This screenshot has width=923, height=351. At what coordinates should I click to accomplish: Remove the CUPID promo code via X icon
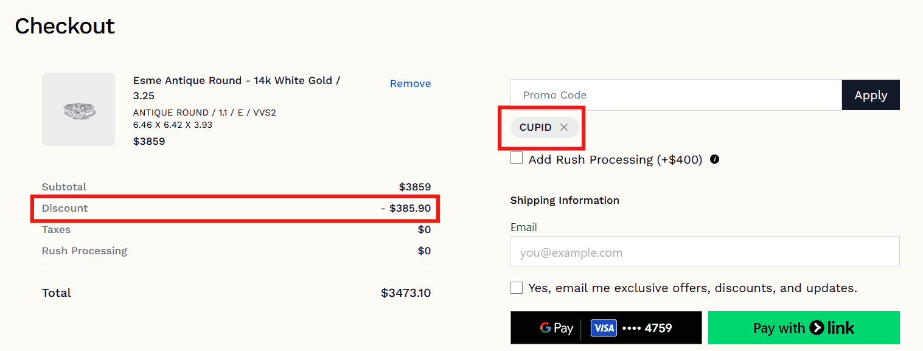tap(564, 127)
